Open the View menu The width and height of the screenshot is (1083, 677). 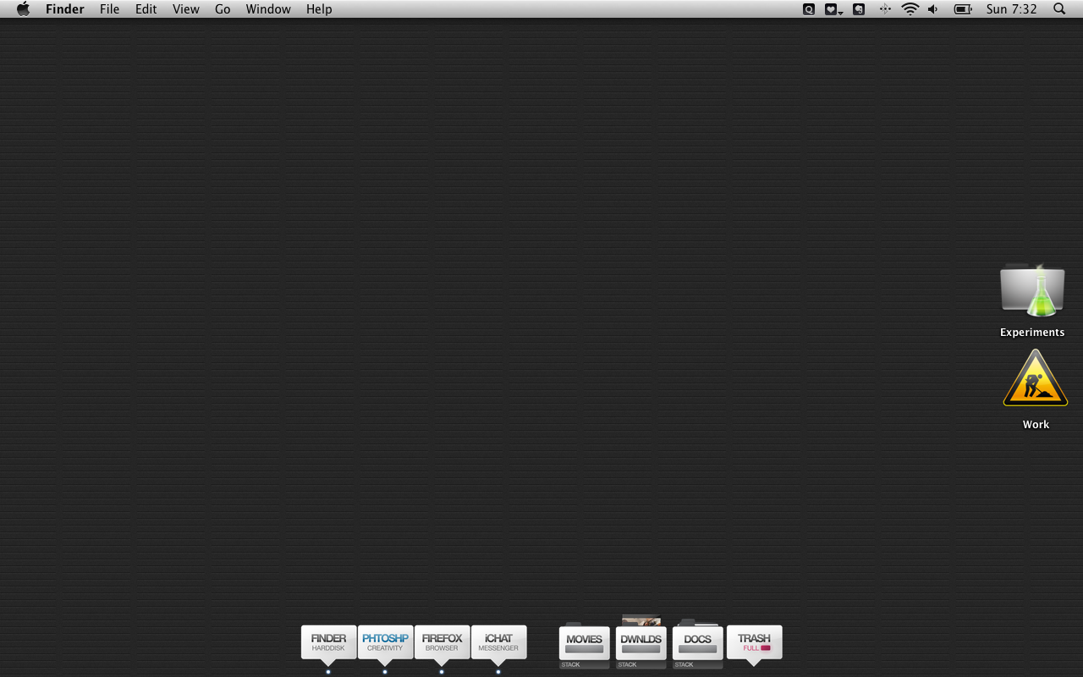[186, 9]
